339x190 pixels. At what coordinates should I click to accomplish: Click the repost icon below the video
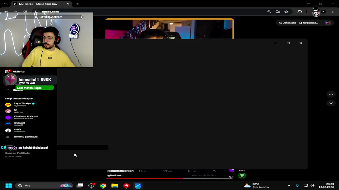[141, 171]
